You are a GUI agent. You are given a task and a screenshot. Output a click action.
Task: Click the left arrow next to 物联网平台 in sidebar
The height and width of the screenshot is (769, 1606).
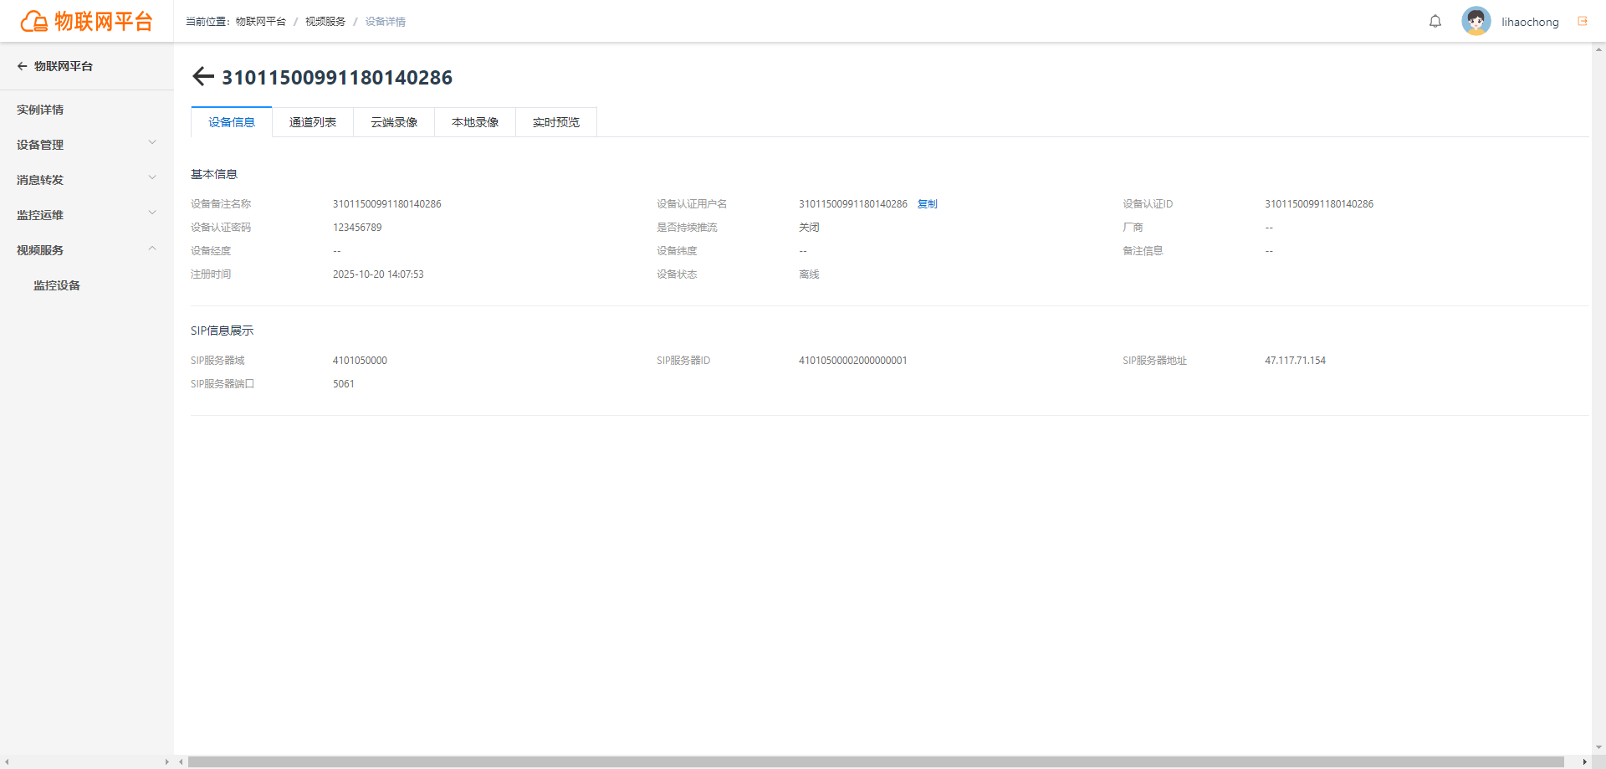tap(23, 66)
